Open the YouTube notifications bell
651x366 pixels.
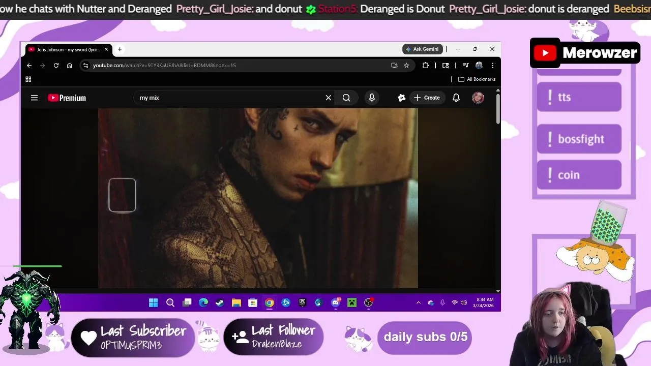click(456, 98)
